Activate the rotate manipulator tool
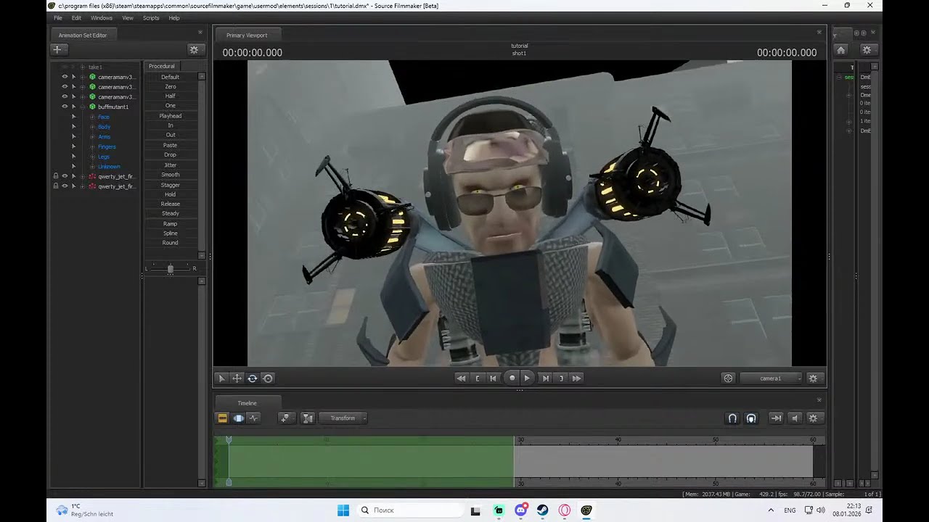 tap(253, 378)
